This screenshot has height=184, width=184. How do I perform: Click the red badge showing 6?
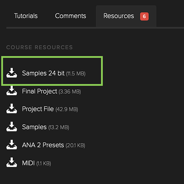click(x=144, y=16)
